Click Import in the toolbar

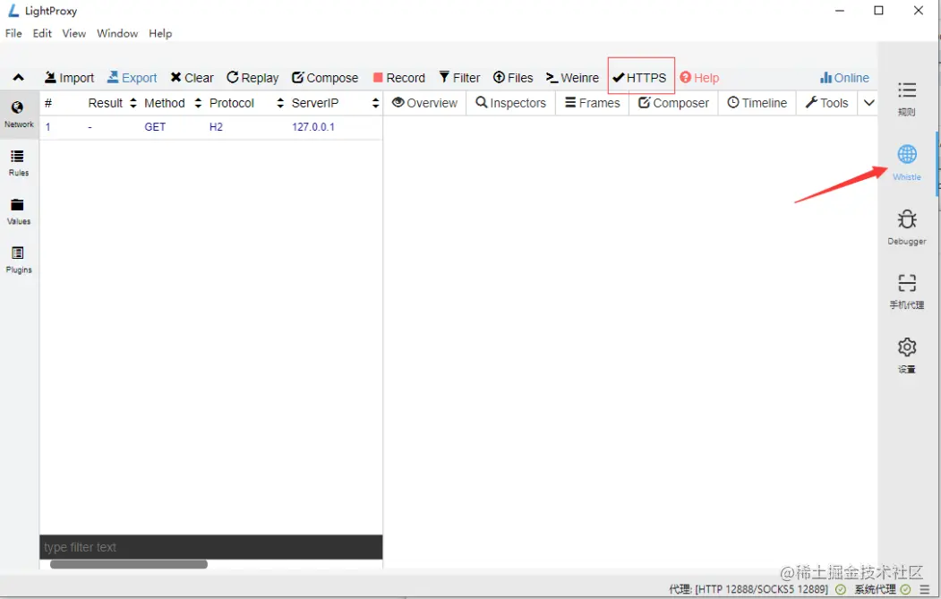(x=69, y=78)
